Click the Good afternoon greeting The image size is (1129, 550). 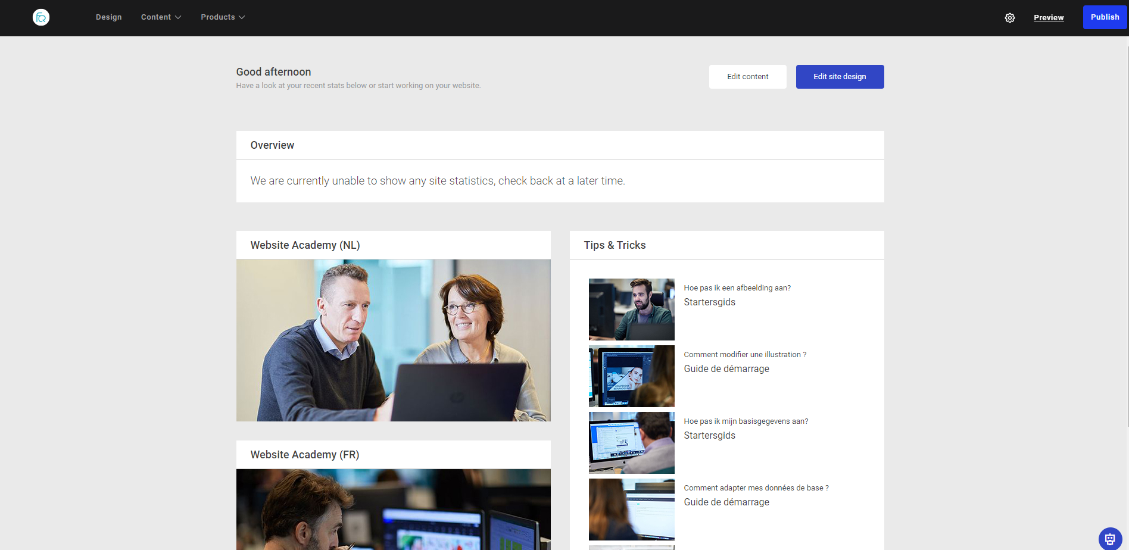coord(273,72)
